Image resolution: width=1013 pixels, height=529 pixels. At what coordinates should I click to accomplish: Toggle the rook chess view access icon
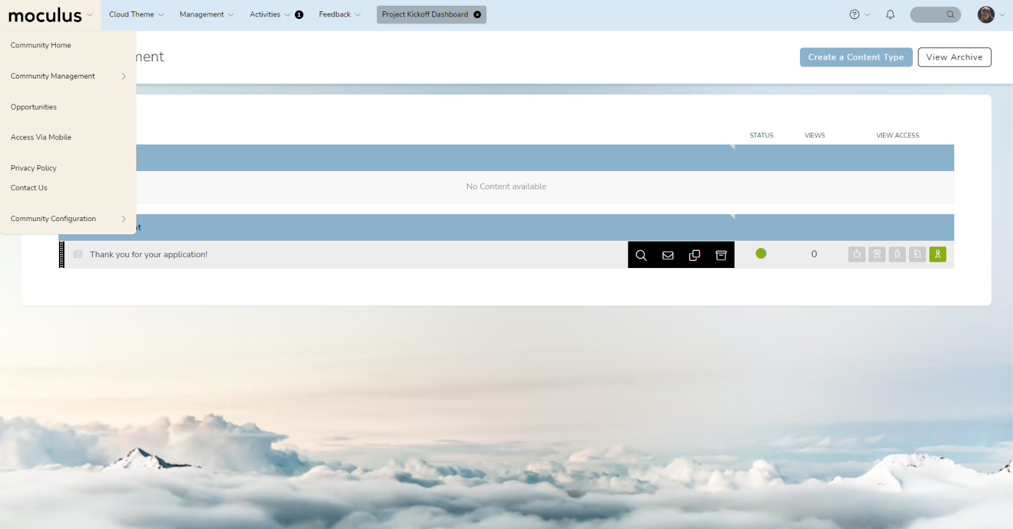(877, 254)
